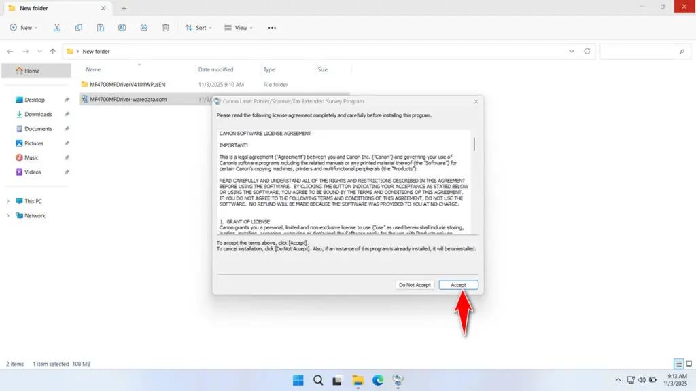This screenshot has width=696, height=391.
Task: Open the New item dropdown
Action: point(24,28)
